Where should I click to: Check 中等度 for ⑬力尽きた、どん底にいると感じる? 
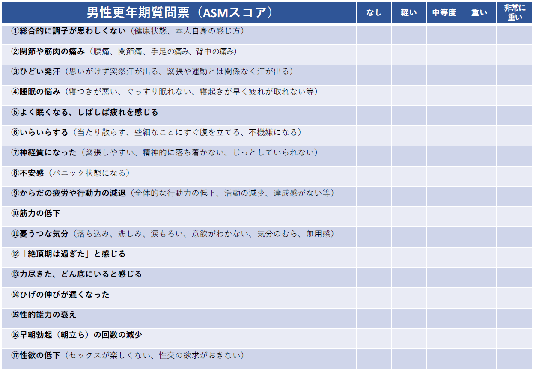click(444, 277)
